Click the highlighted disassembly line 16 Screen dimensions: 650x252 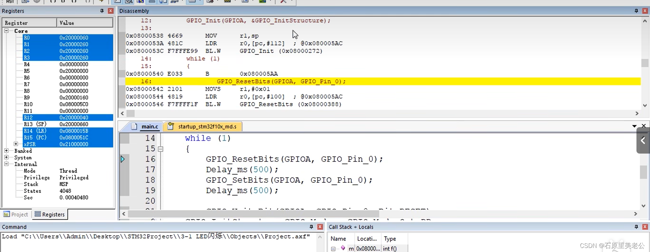click(x=383, y=82)
